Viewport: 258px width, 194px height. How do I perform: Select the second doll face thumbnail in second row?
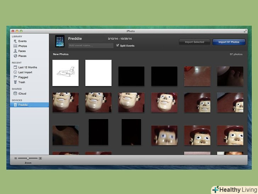pyautogui.click(x=99, y=102)
